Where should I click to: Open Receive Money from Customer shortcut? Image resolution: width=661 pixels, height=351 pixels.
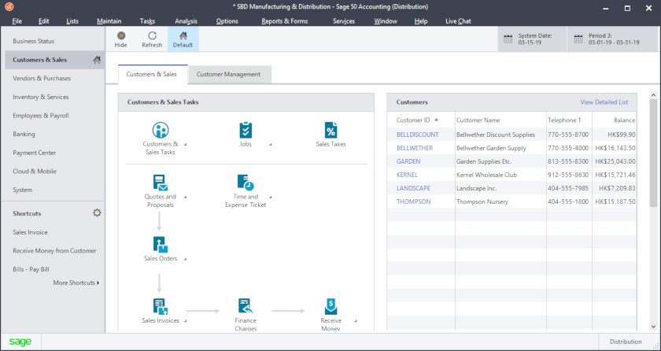(x=54, y=251)
